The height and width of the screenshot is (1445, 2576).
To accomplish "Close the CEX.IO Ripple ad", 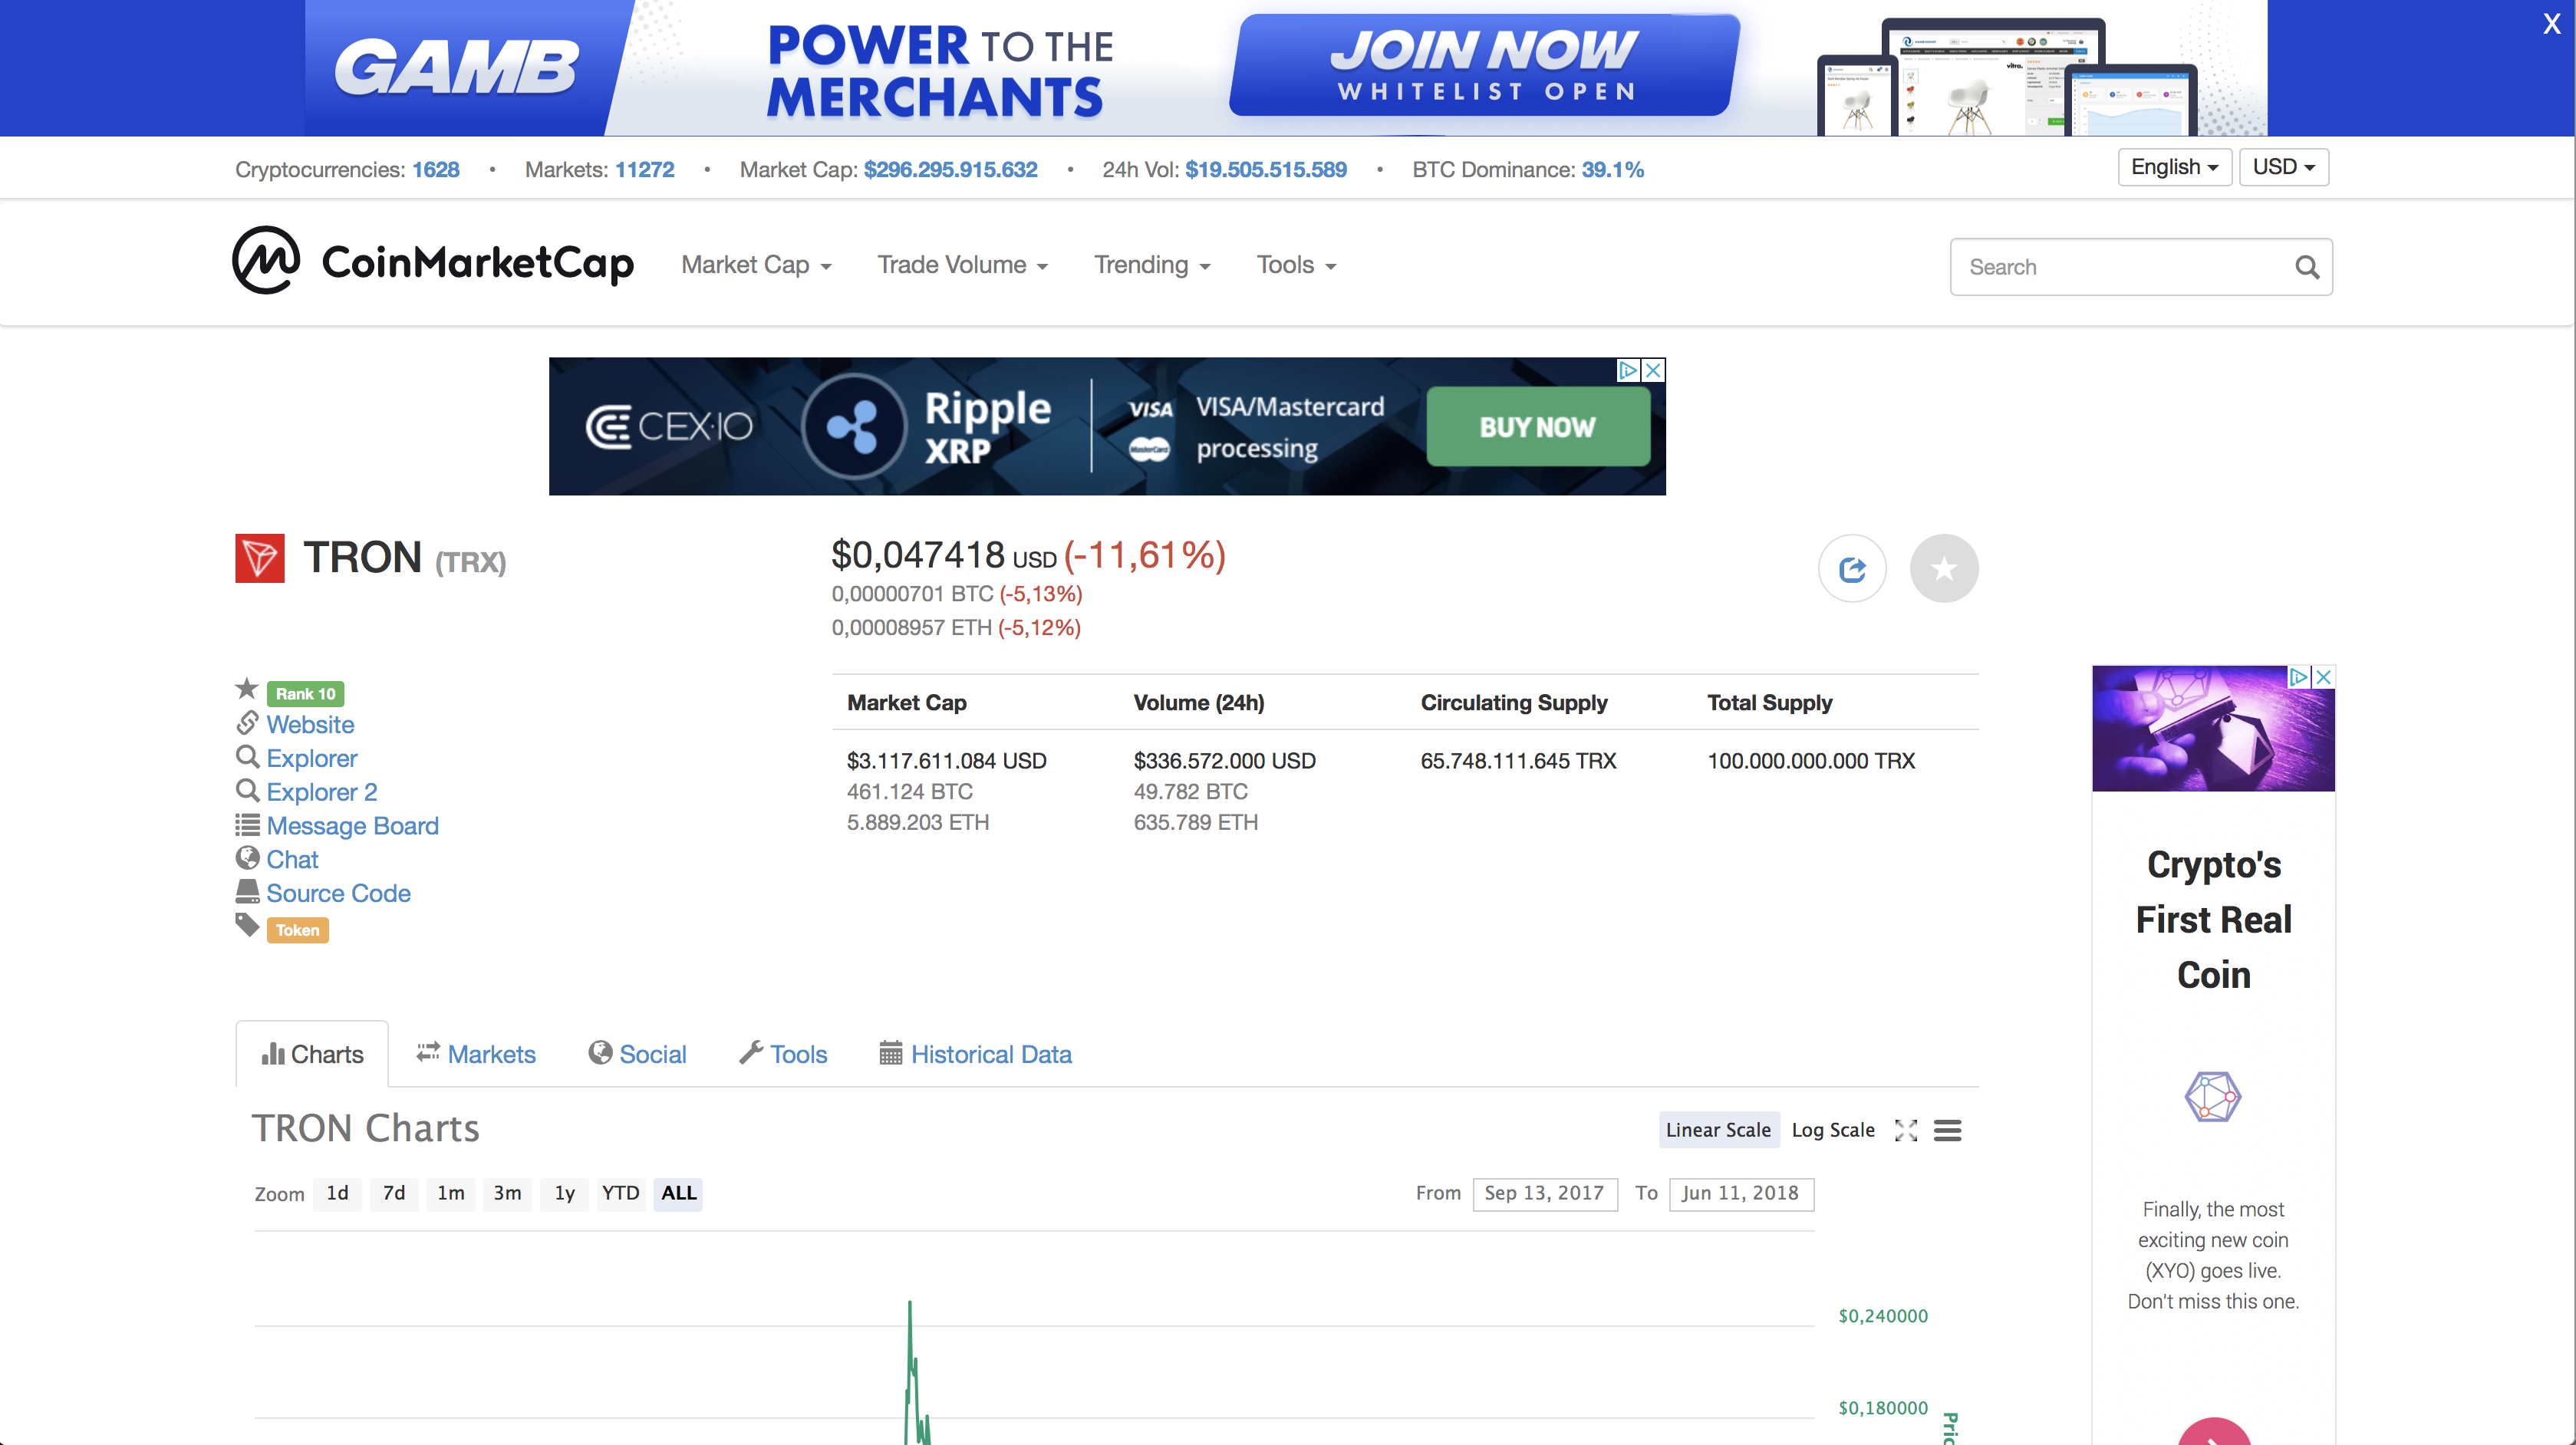I will (1655, 370).
